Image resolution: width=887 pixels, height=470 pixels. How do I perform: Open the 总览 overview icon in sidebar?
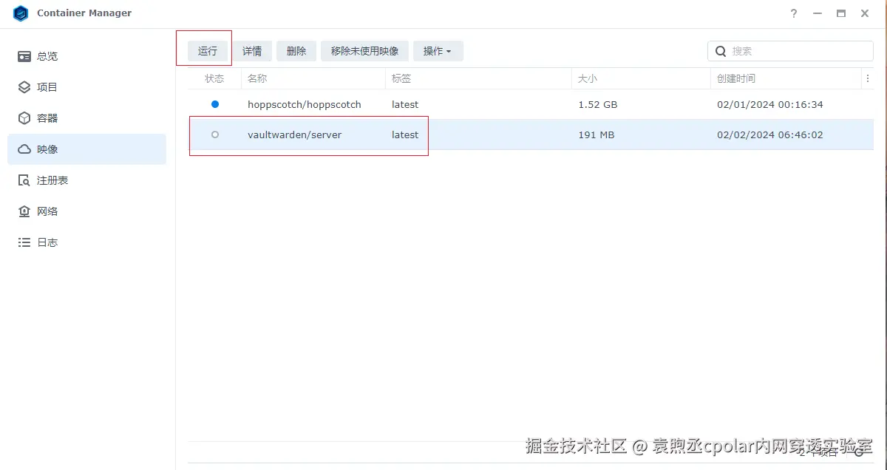[x=24, y=56]
